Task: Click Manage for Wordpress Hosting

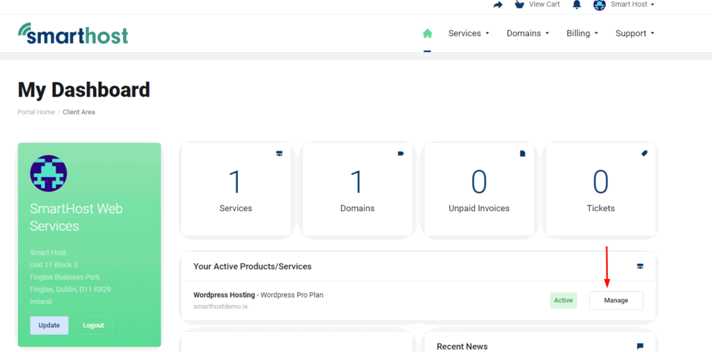Action: 616,301
